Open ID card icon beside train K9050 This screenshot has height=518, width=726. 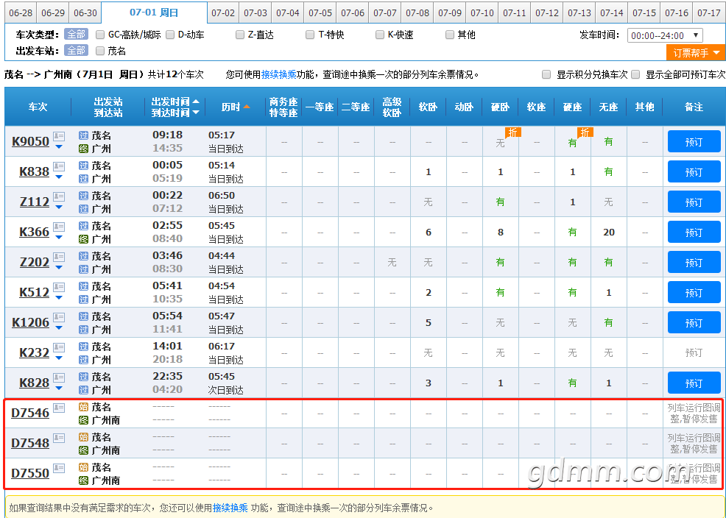59,136
